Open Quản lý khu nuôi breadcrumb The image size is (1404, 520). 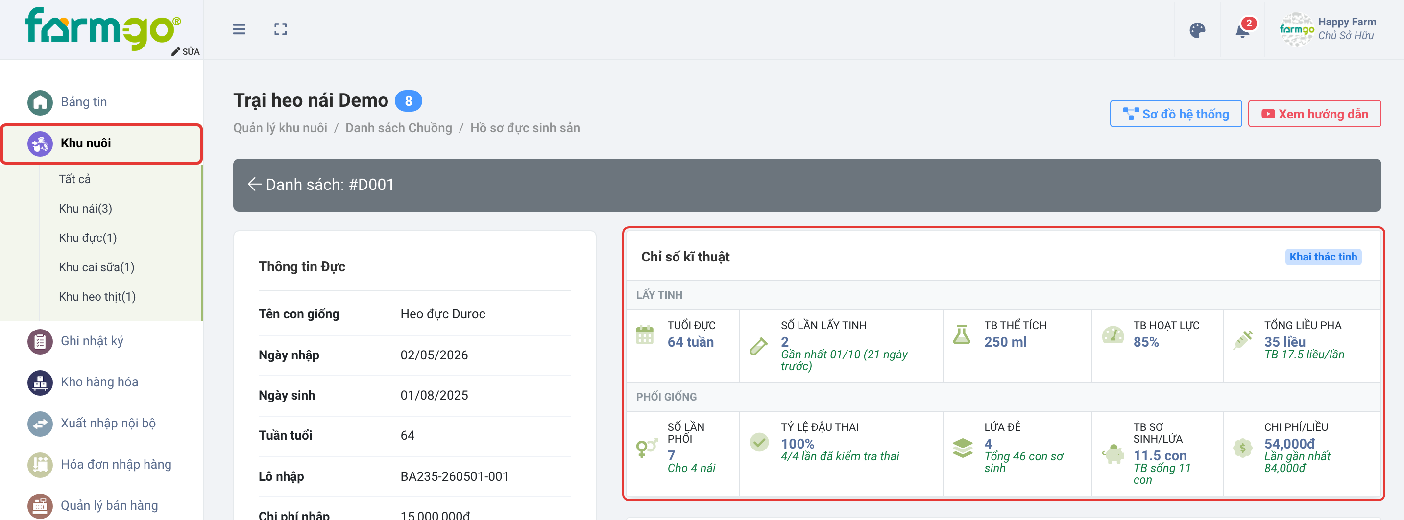pyautogui.click(x=280, y=128)
